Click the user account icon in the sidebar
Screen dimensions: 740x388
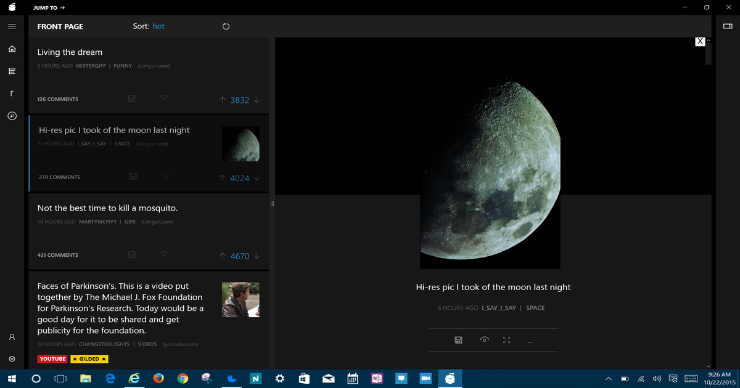pyautogui.click(x=12, y=337)
